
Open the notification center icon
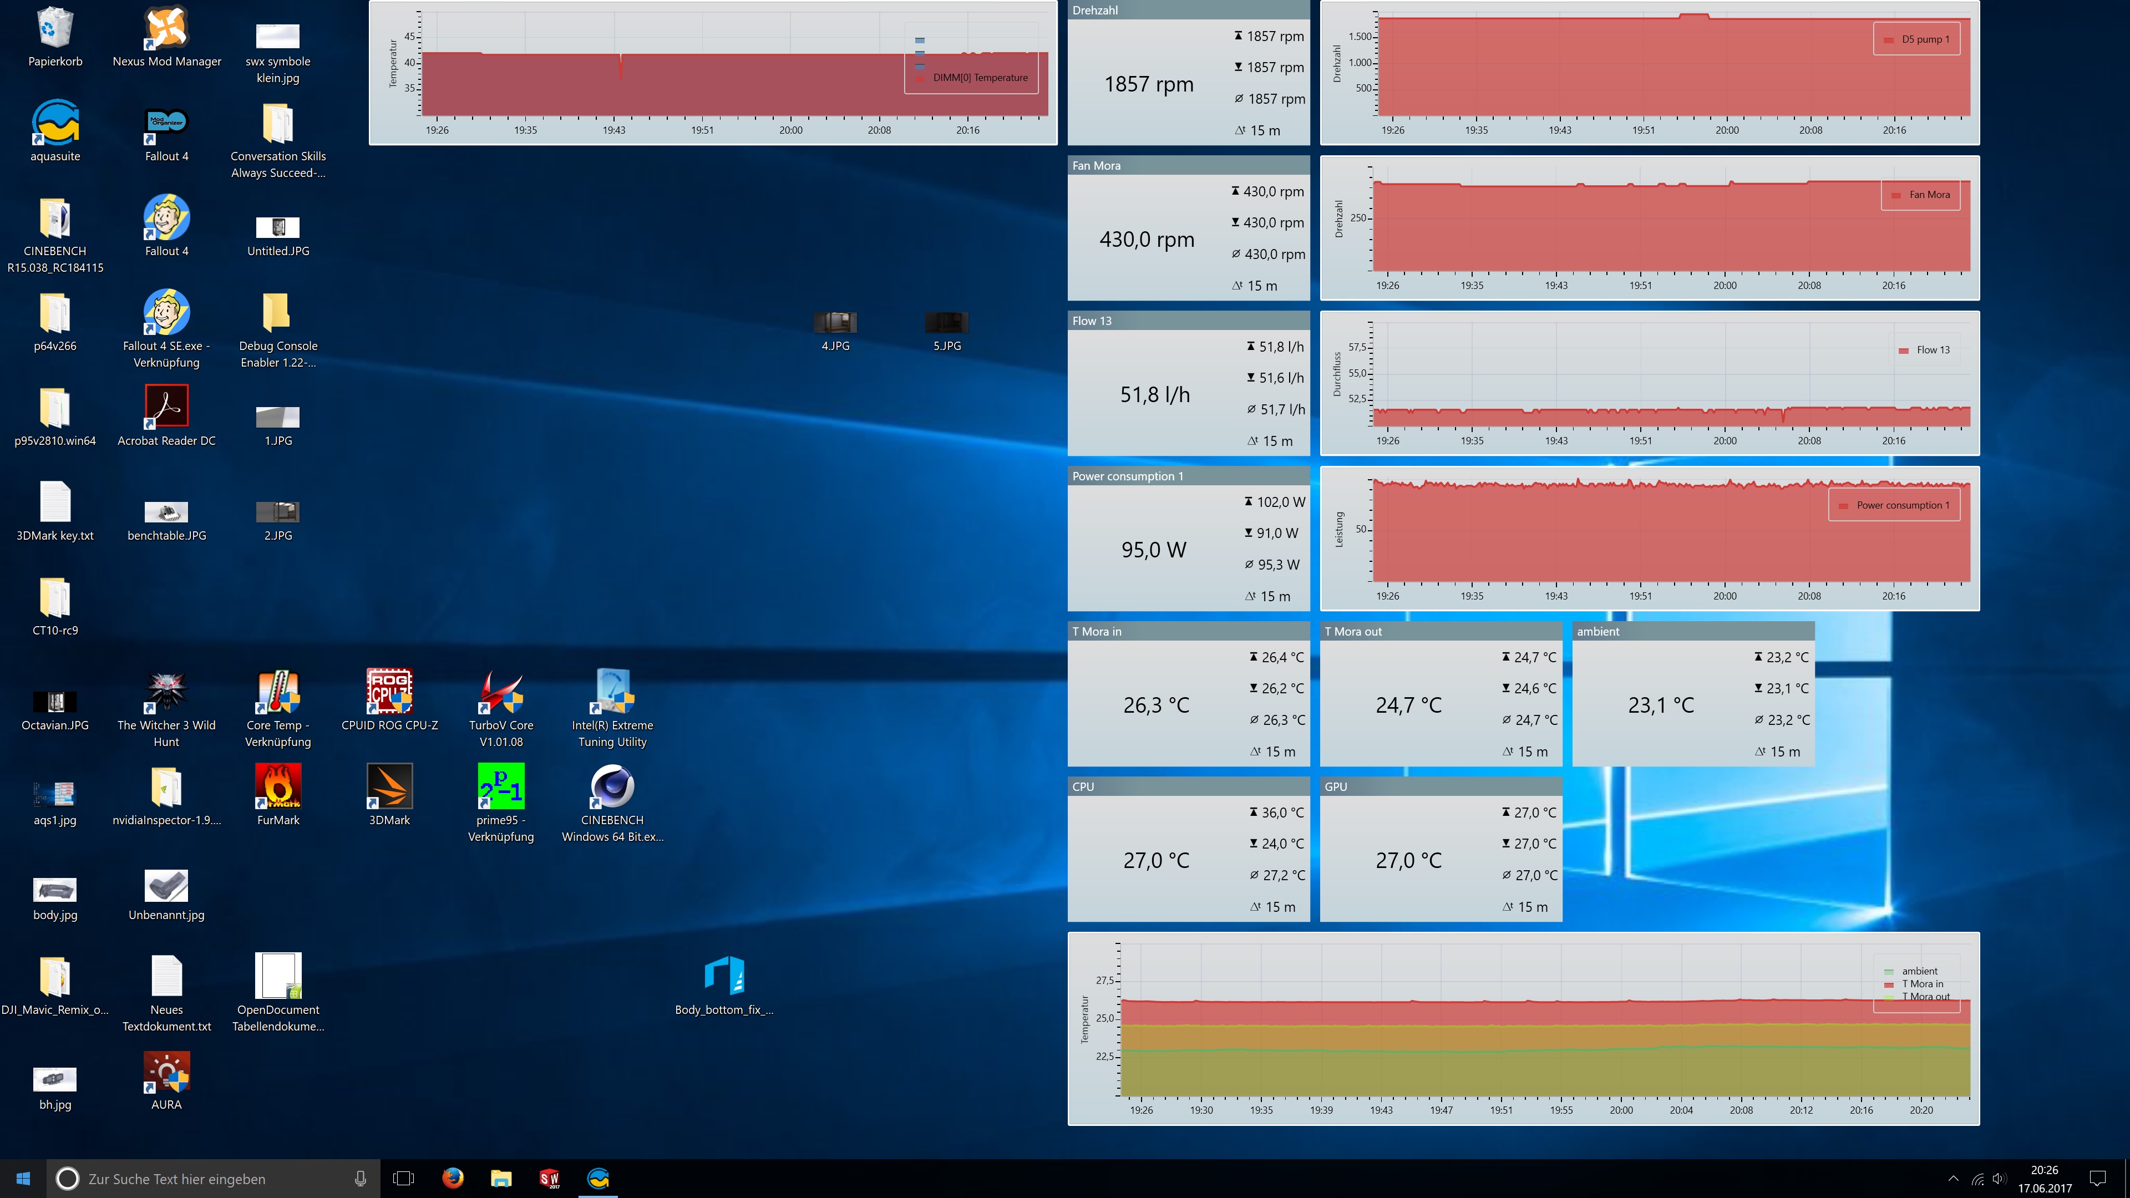pyautogui.click(x=2098, y=1178)
